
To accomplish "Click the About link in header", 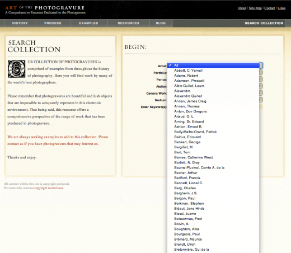I will click(242, 8).
